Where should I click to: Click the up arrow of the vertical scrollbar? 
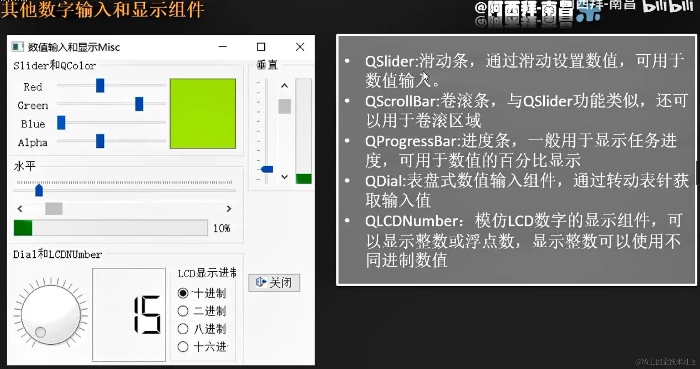pyautogui.click(x=284, y=86)
